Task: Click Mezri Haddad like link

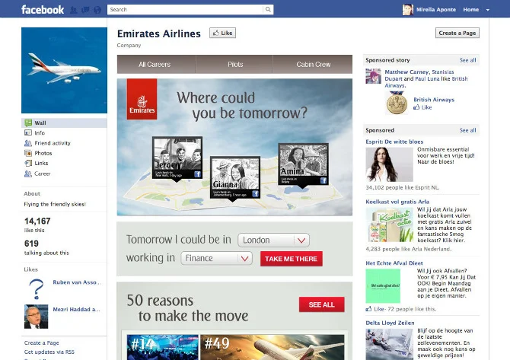Action: tap(76, 309)
